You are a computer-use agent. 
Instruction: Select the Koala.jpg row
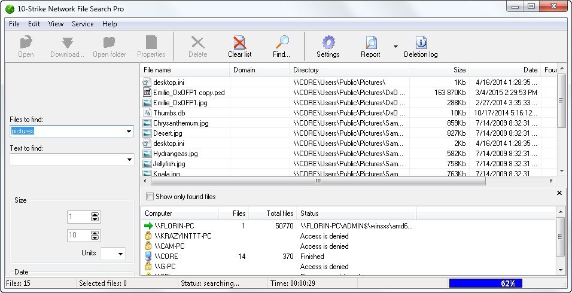coord(348,174)
